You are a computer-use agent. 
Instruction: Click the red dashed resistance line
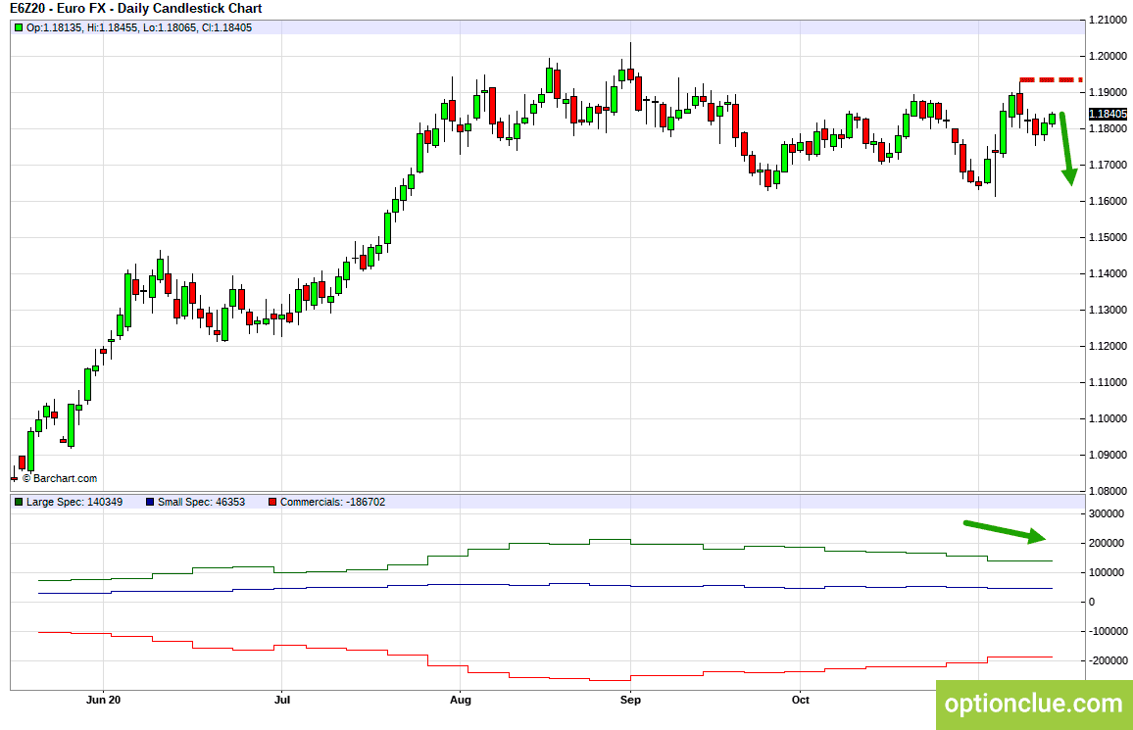[x=1051, y=79]
